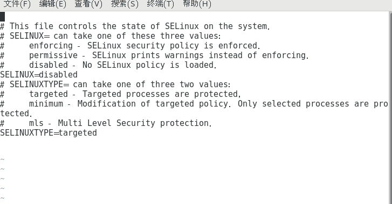This screenshot has height=204, width=392.
Task: Click 'Multi Level Security protection' text
Action: pos(135,123)
